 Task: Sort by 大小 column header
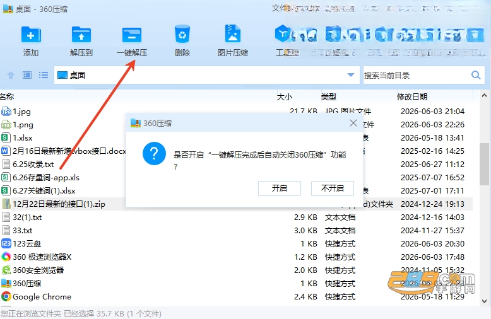pos(285,97)
